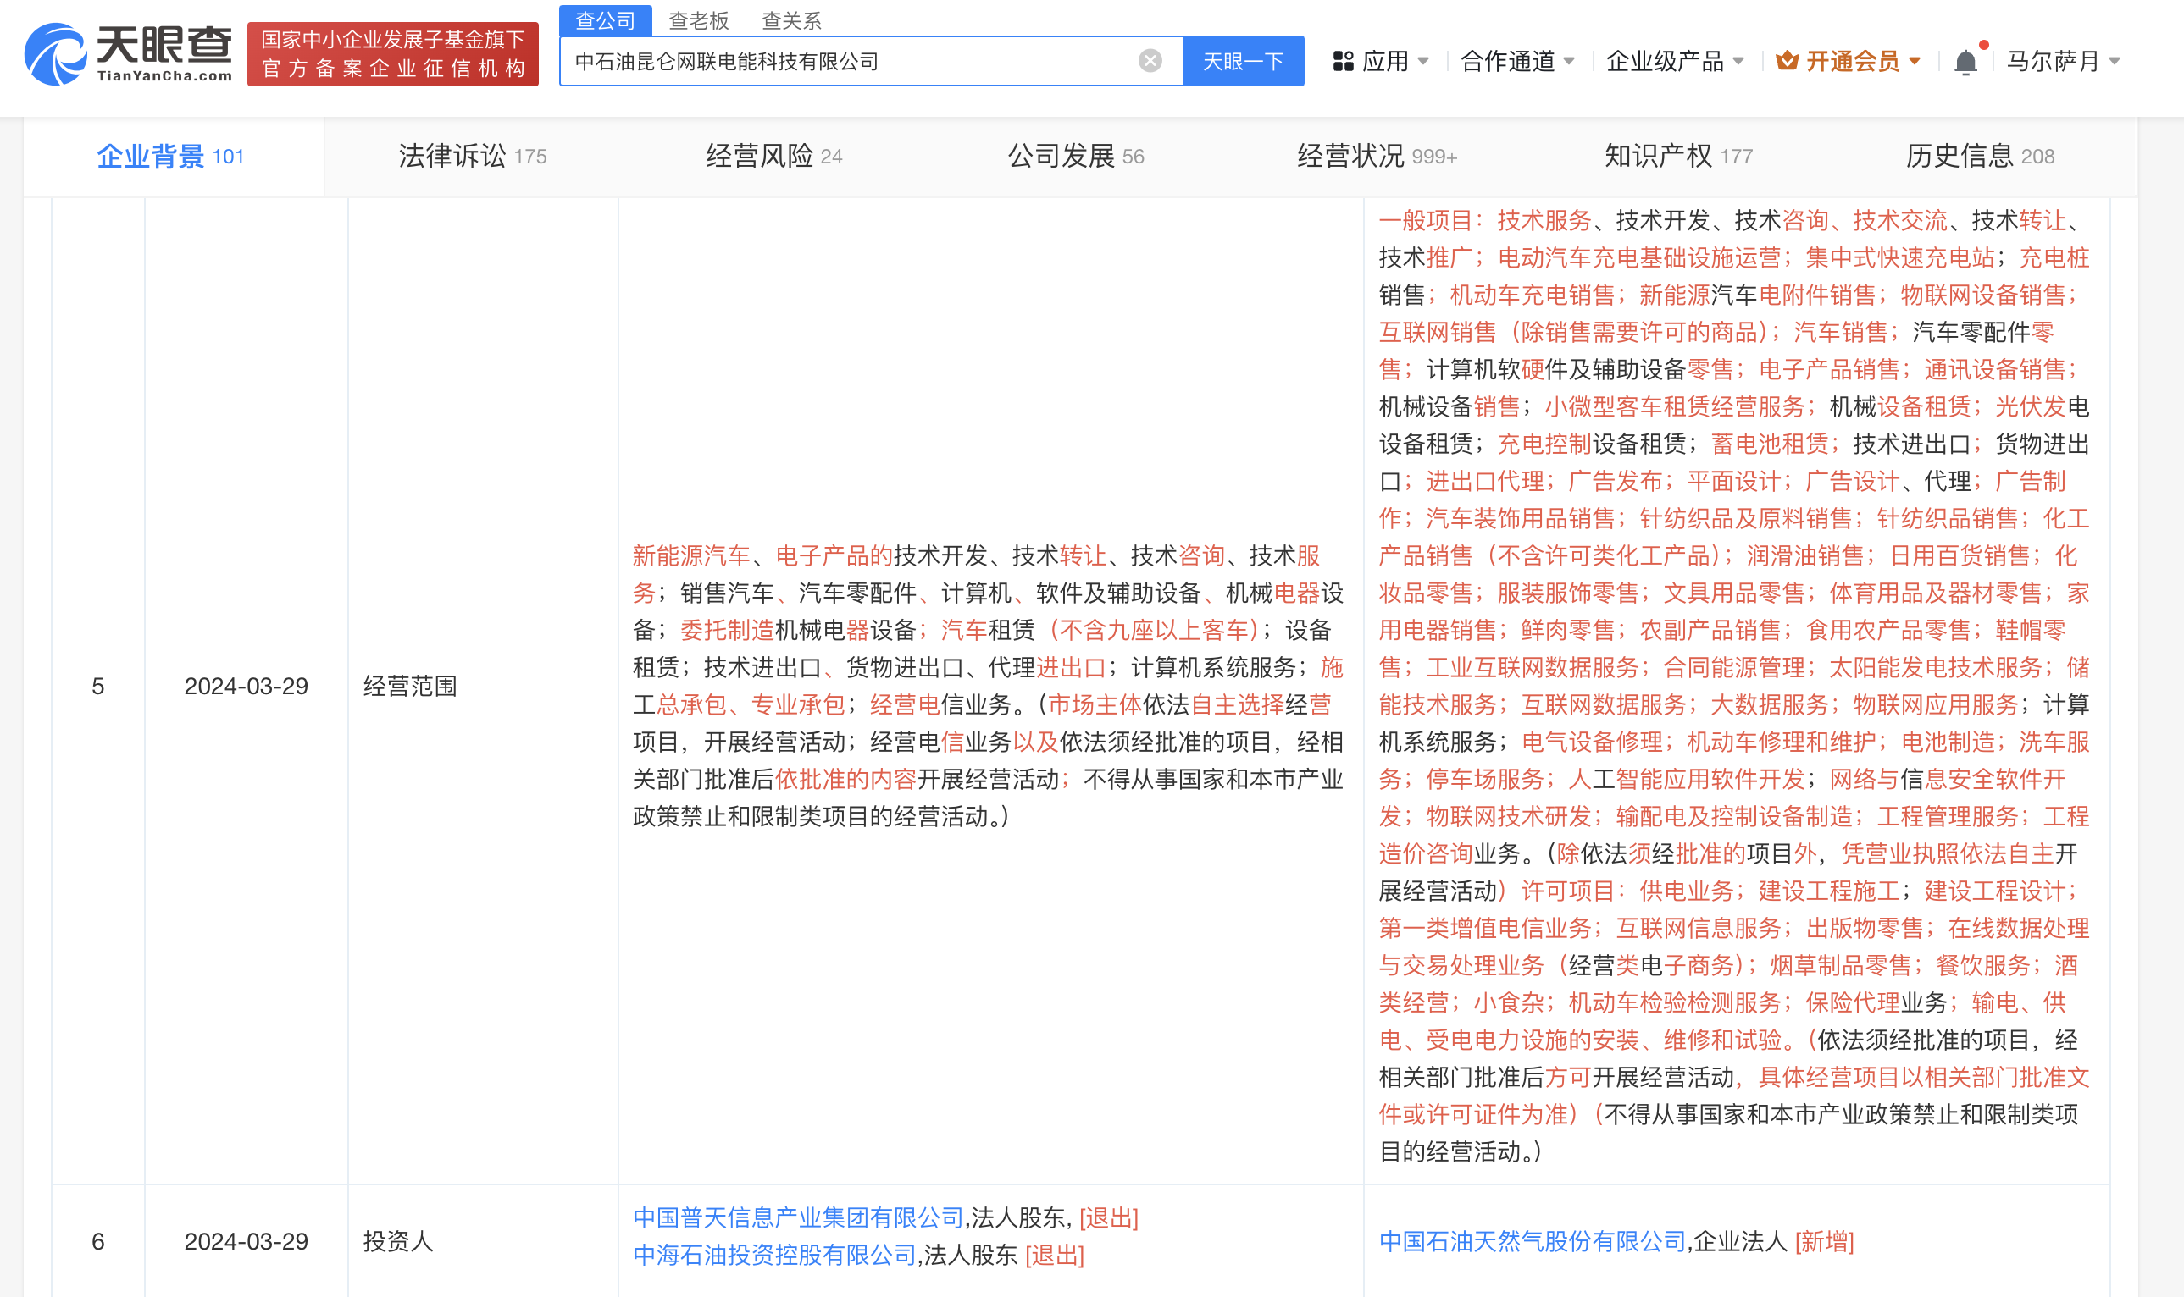Go to the 经营风险 section tab
2184x1297 pixels.
coord(773,157)
